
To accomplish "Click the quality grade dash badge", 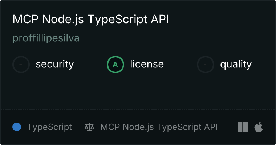I will 206,65.
